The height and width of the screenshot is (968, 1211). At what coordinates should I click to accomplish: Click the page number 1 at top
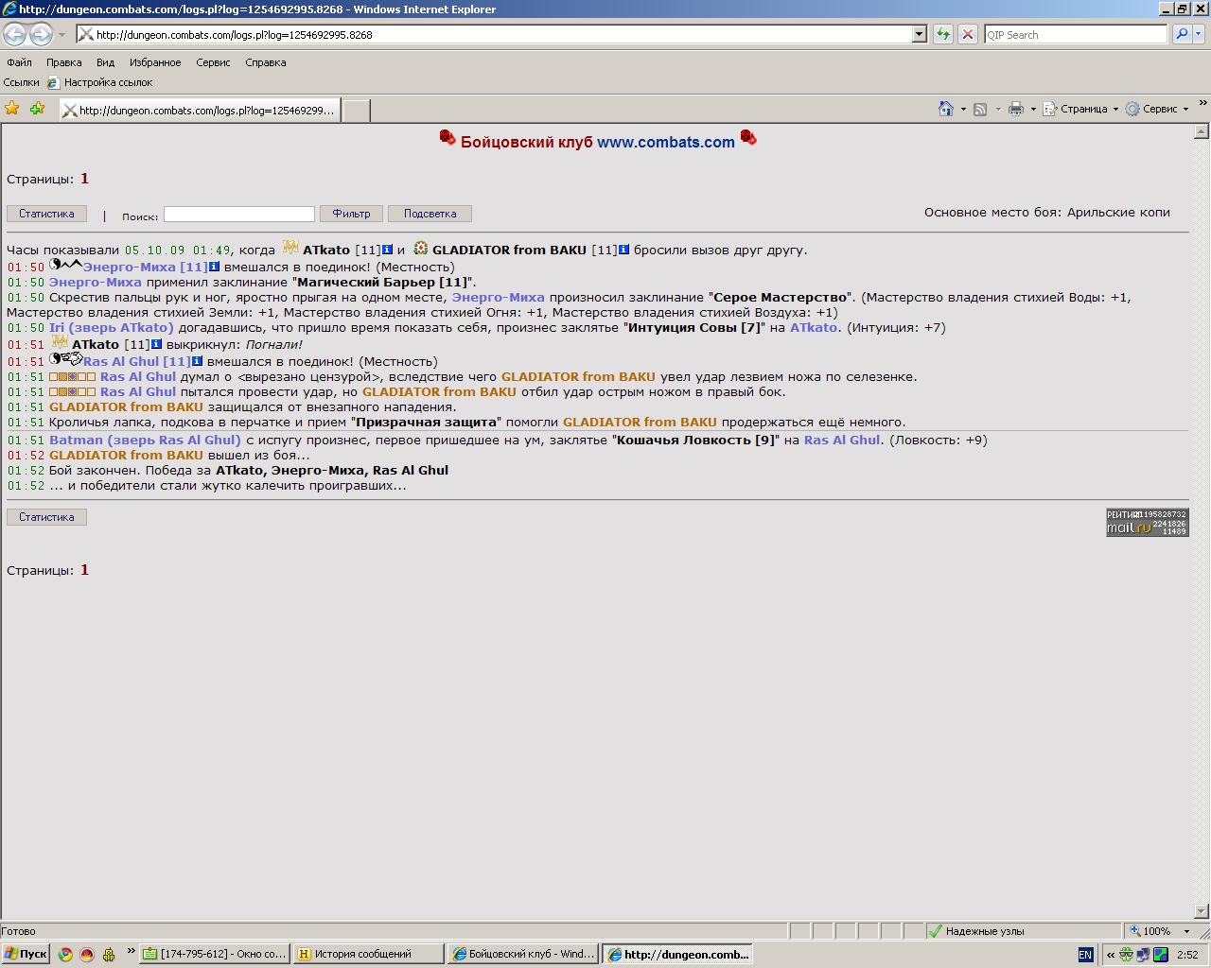[84, 179]
